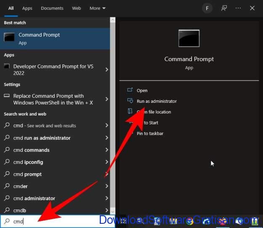263x228 pixels.
Task: Open the three-dot options menu
Action: click(x=238, y=8)
